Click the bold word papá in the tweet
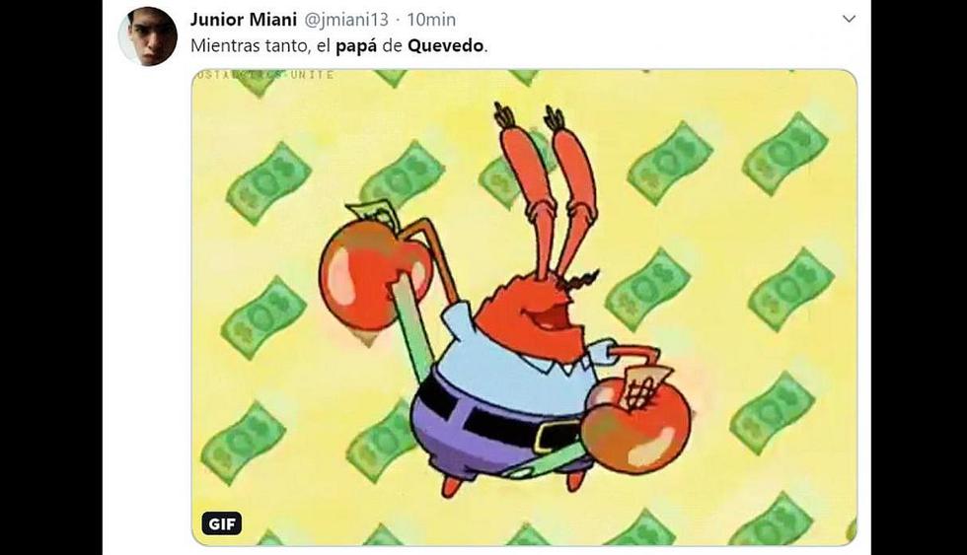Viewport: 967px width, 555px height. (x=356, y=46)
